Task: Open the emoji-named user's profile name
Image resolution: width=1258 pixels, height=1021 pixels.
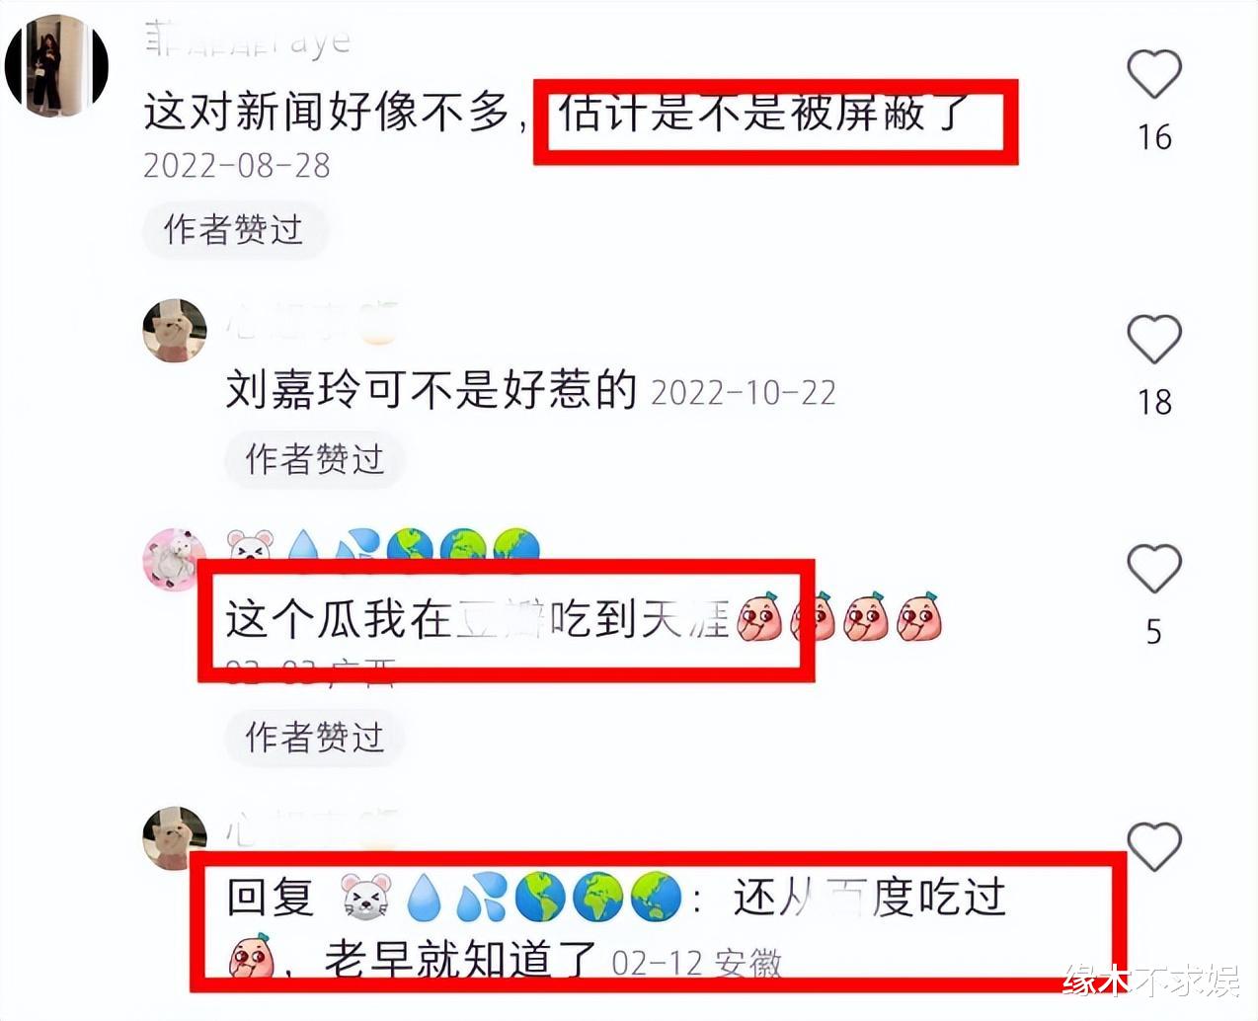Action: (x=383, y=546)
